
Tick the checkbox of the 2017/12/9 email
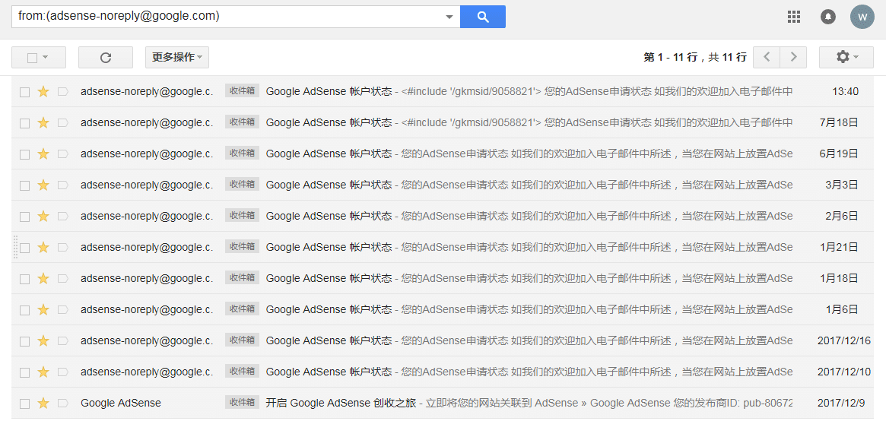click(x=25, y=404)
